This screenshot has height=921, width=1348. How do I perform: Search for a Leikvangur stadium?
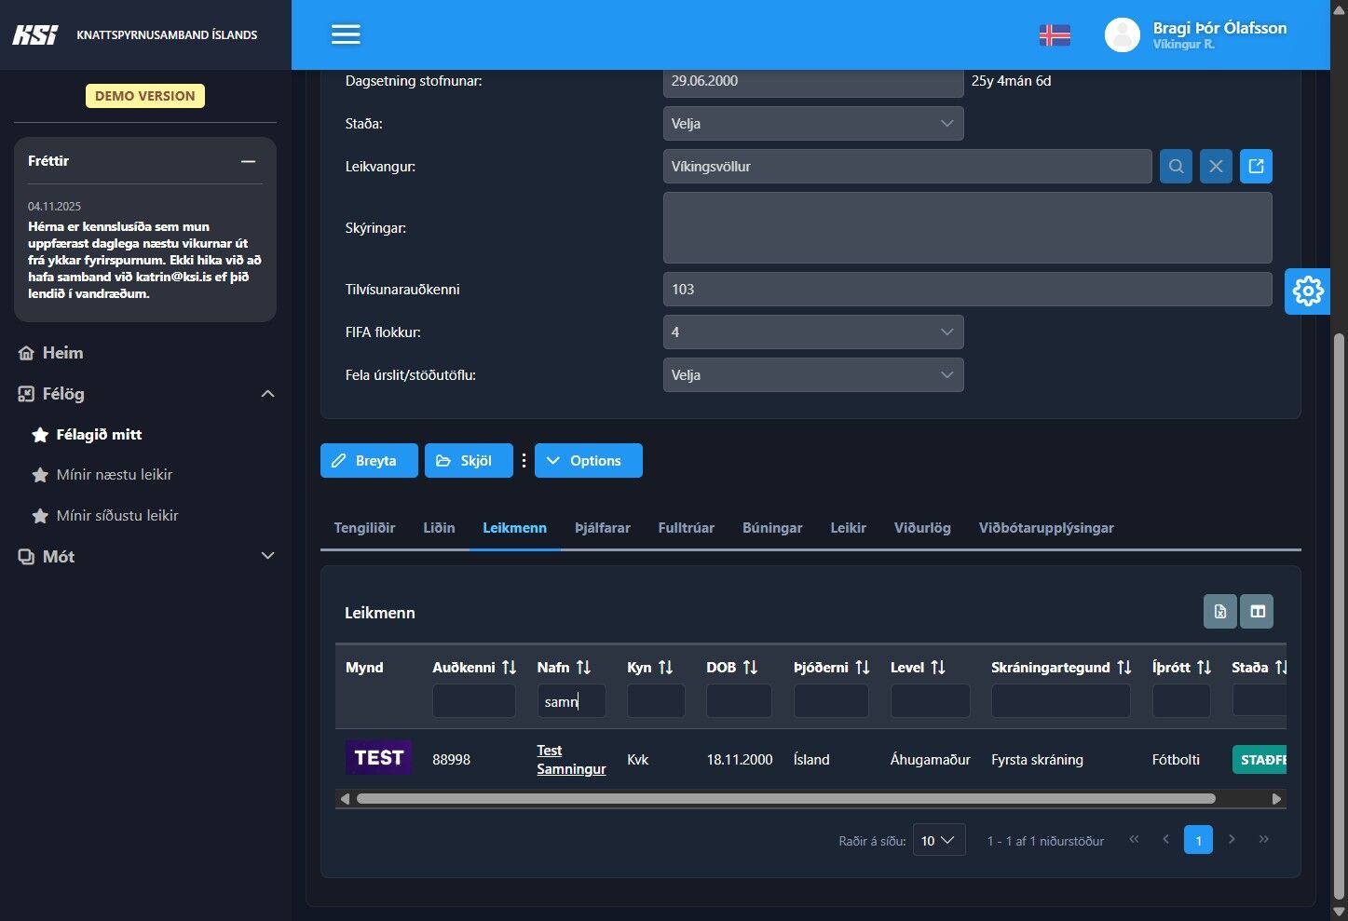click(x=1176, y=167)
